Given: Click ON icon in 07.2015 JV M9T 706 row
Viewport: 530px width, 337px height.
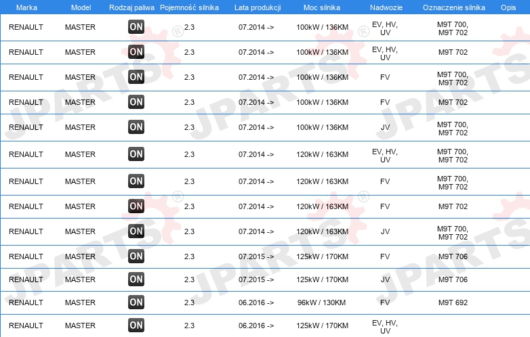Looking at the screenshot, I should (136, 279).
